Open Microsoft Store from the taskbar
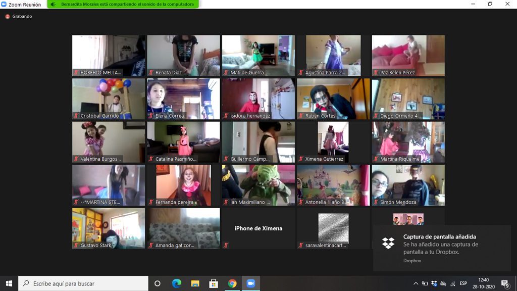The height and width of the screenshot is (291, 517). pos(214,283)
